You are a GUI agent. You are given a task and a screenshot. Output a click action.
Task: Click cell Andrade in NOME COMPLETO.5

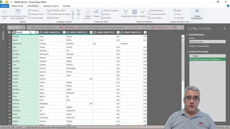coord(133,44)
